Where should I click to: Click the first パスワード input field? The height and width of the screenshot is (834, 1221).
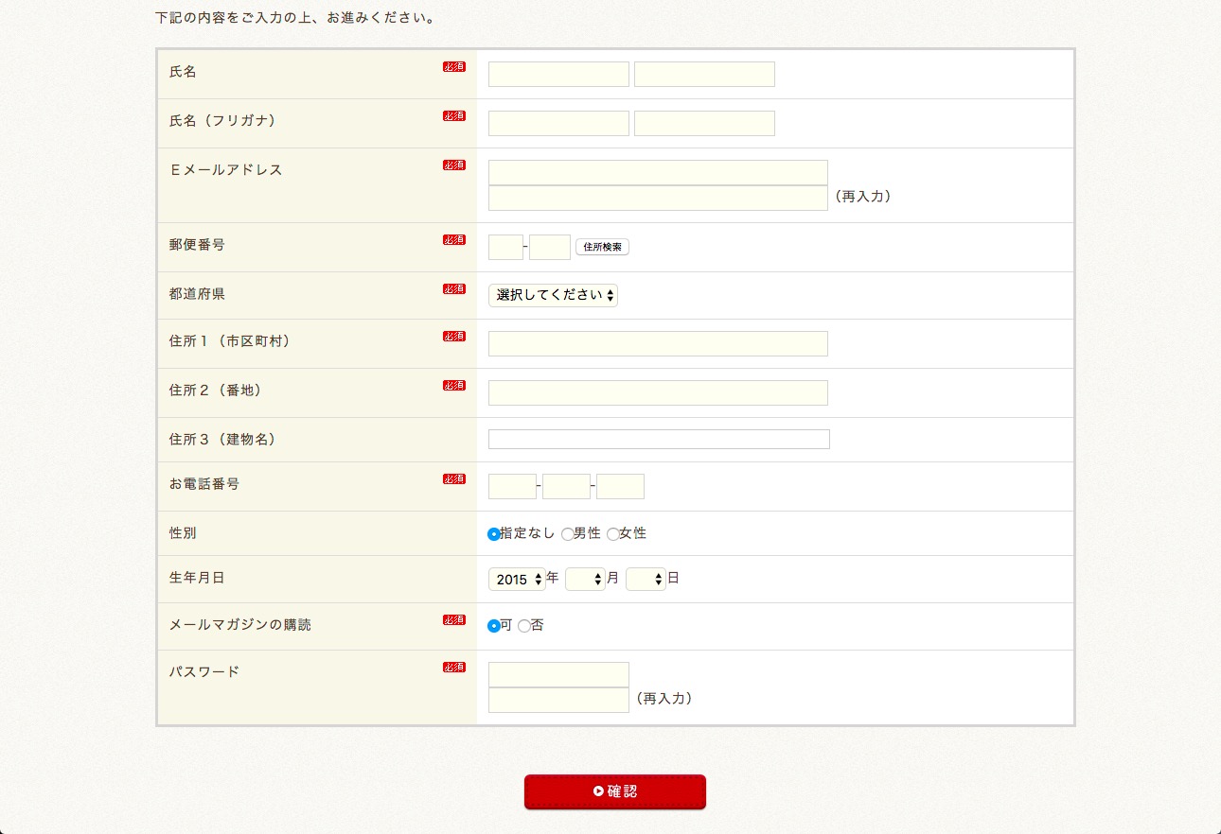click(x=558, y=674)
